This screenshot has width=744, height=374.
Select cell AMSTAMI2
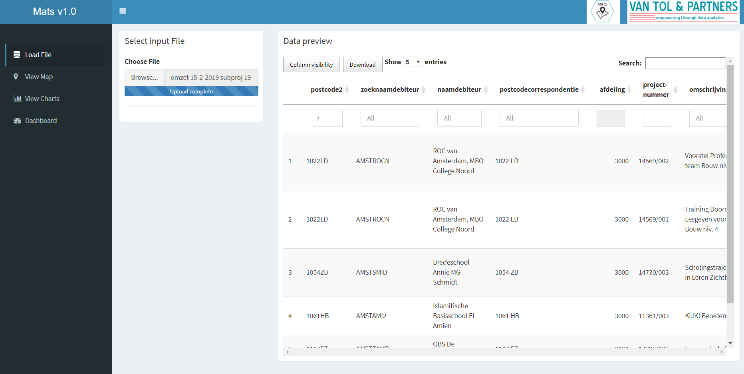tap(371, 316)
